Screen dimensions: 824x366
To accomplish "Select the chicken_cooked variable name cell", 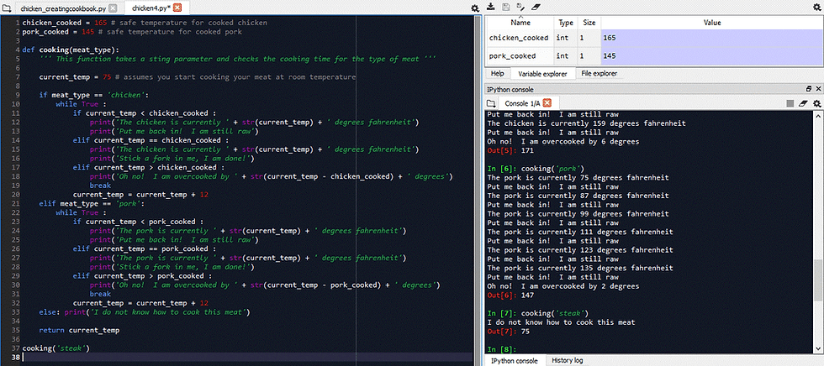I will pos(520,38).
